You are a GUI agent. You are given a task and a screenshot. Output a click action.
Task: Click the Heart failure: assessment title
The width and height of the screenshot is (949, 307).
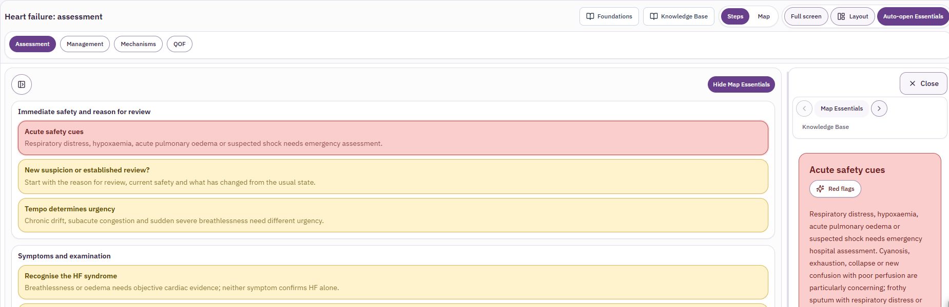point(53,16)
